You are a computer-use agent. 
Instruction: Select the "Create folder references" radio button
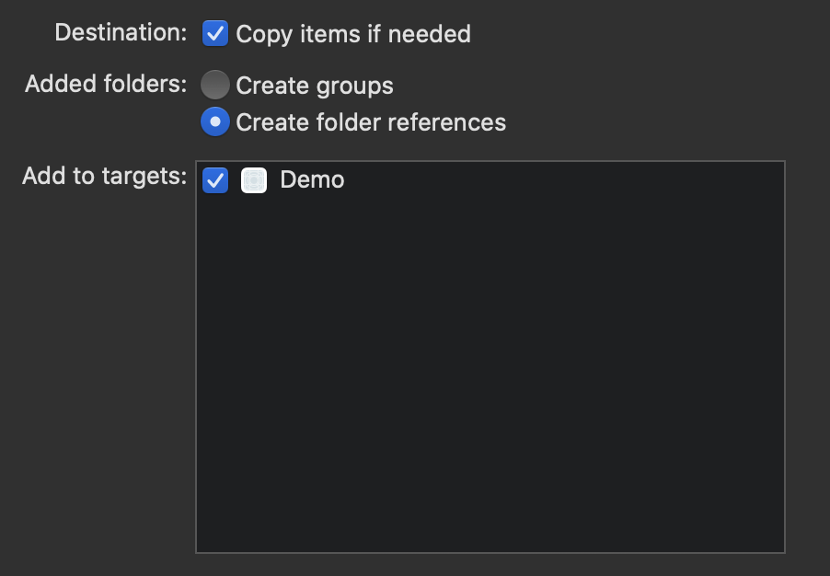click(215, 122)
